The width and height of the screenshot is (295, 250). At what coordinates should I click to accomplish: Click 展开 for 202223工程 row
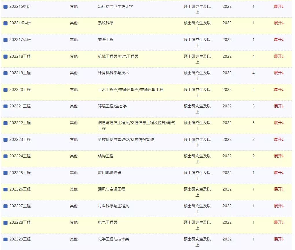coord(279,139)
